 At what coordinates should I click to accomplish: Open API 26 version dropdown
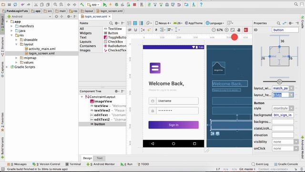178,23
